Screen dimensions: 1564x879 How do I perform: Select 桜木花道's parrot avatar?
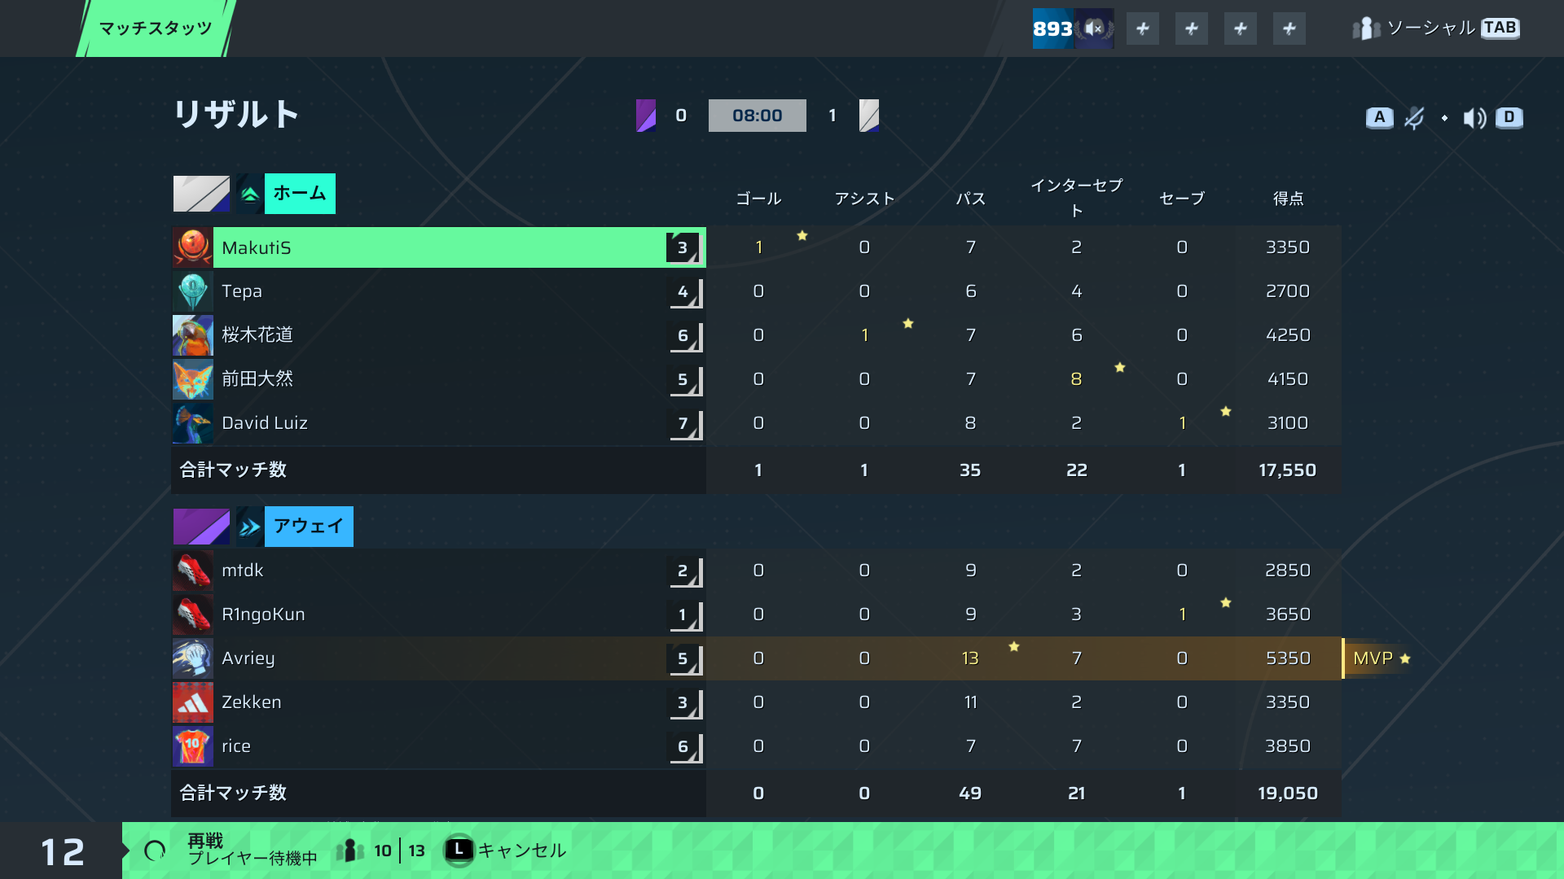point(193,335)
